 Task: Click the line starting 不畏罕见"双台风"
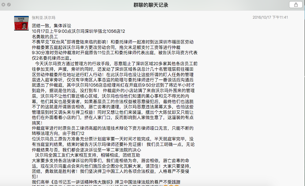point(113,42)
